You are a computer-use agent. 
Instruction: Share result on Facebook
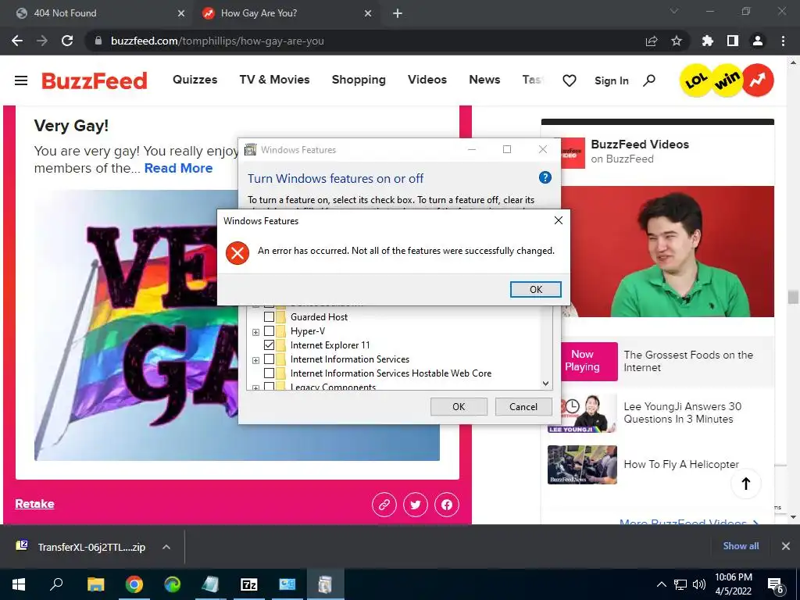446,505
